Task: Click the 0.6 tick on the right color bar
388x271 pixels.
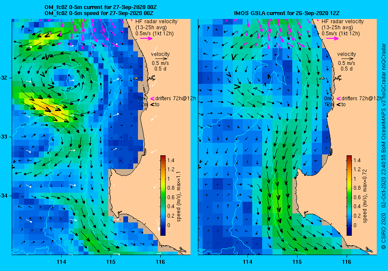Action: pos(357,197)
